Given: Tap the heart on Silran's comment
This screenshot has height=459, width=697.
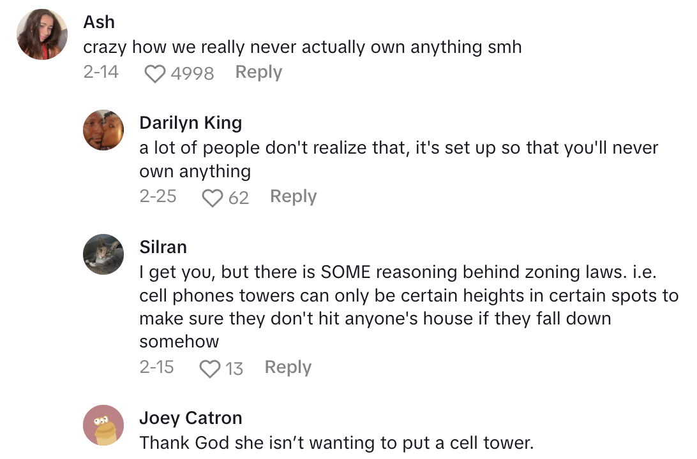Looking at the screenshot, I should 210,369.
